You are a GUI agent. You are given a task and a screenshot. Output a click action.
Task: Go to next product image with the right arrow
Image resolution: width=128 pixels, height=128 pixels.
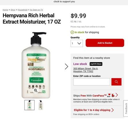[67, 67]
